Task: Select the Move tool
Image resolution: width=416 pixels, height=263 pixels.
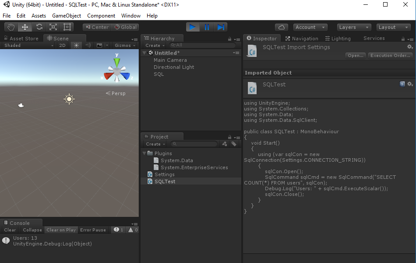Action: pyautogui.click(x=25, y=27)
